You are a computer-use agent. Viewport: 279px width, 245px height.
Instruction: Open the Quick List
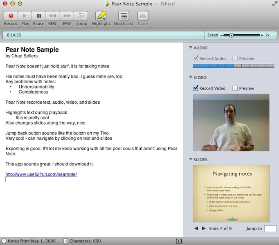click(x=124, y=16)
